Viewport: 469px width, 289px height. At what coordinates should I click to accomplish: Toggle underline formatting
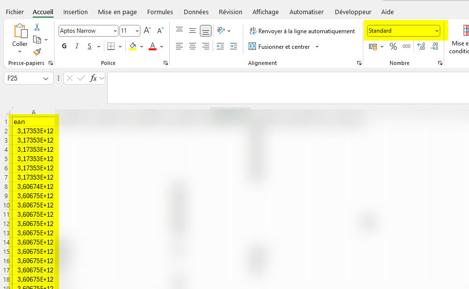click(x=90, y=46)
